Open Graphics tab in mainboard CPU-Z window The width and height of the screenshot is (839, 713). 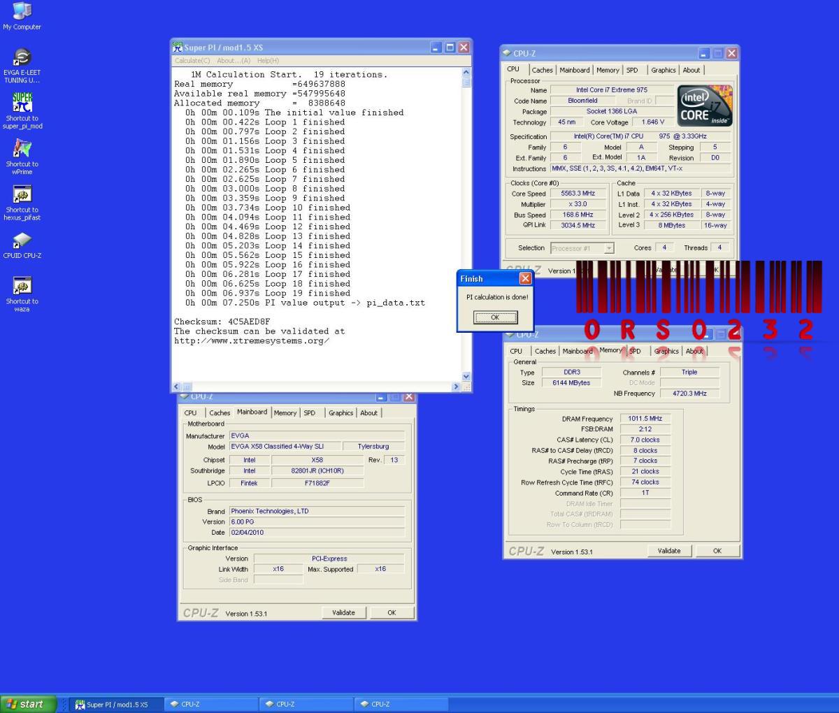(x=341, y=413)
